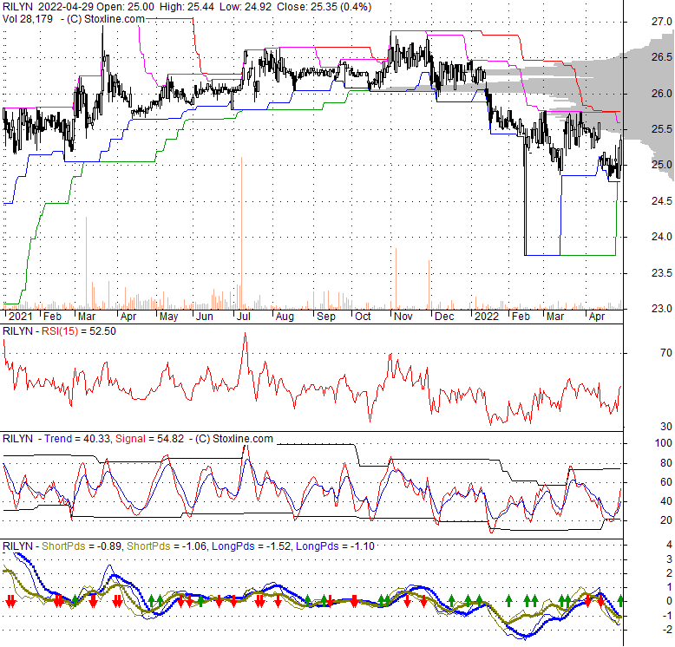The height and width of the screenshot is (647, 675).
Task: Click the 25.0 price axis label
Action: (662, 165)
